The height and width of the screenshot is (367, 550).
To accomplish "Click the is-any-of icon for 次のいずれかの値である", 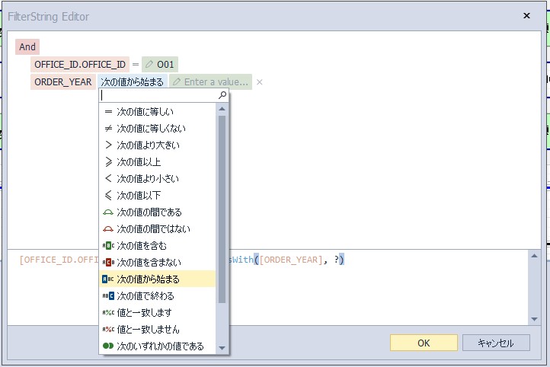I will [x=108, y=346].
